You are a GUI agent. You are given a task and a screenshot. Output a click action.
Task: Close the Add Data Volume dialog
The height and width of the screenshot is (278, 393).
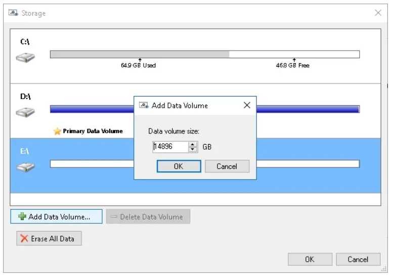coord(247,106)
